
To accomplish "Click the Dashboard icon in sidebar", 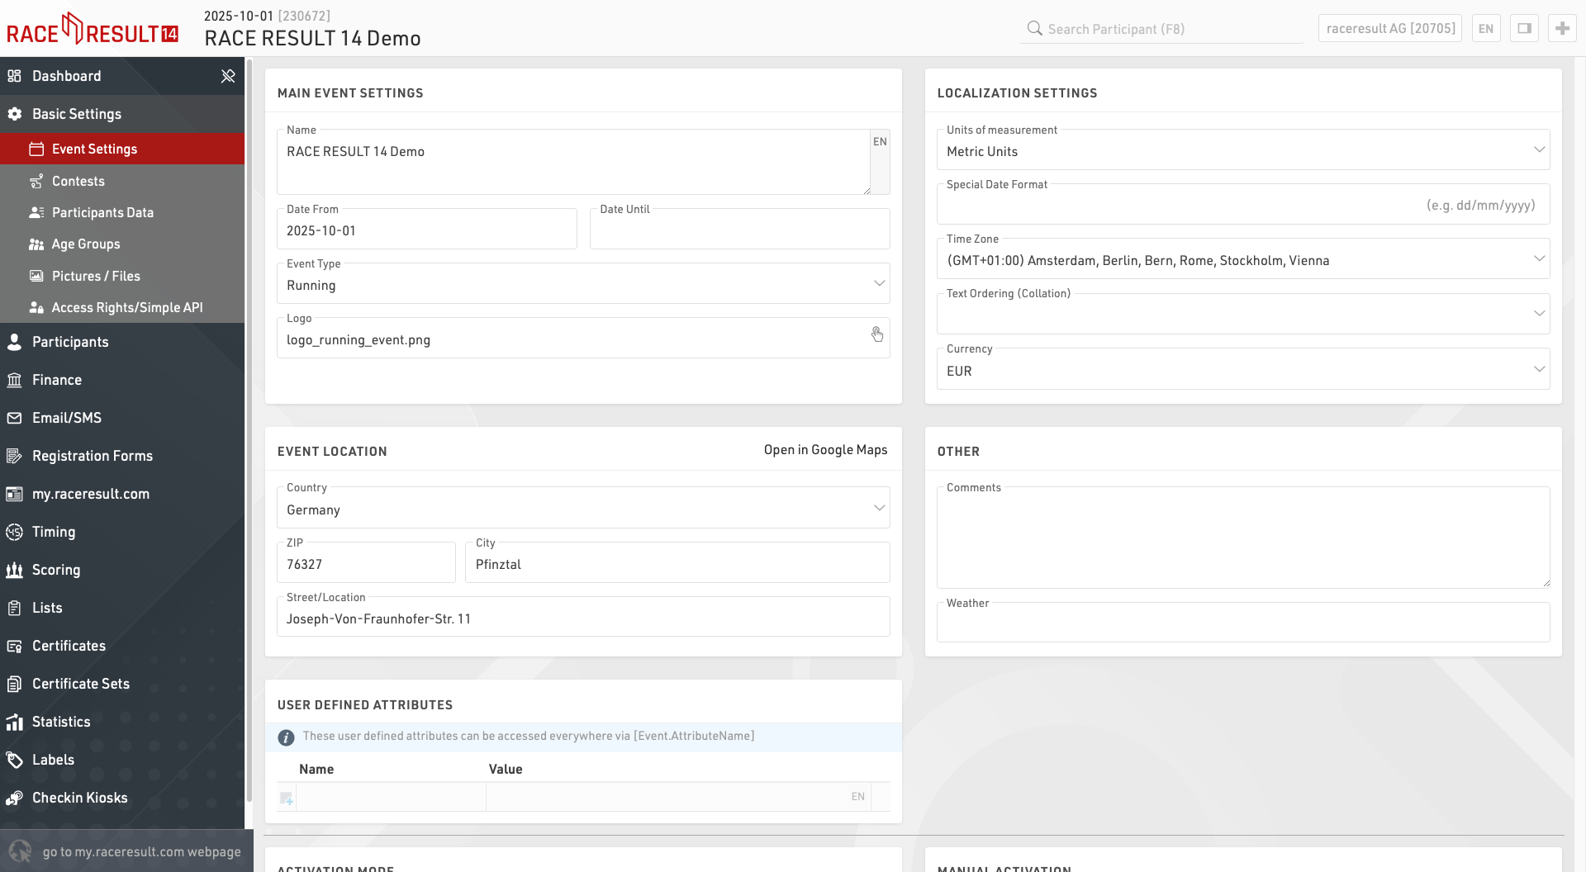I will pos(14,76).
